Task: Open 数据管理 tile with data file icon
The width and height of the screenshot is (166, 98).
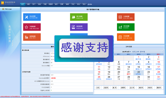Action: 79,27
